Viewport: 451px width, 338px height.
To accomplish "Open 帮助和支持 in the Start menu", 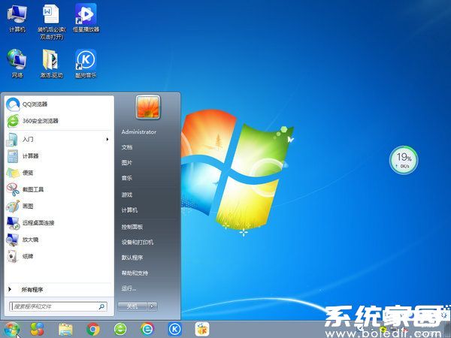I will point(135,273).
